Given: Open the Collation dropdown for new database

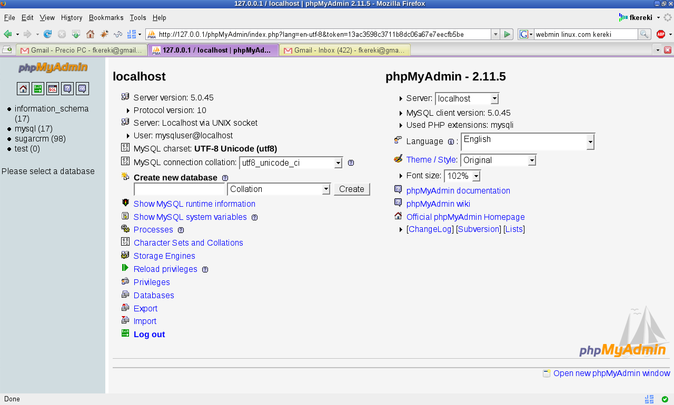Looking at the screenshot, I should click(x=279, y=189).
